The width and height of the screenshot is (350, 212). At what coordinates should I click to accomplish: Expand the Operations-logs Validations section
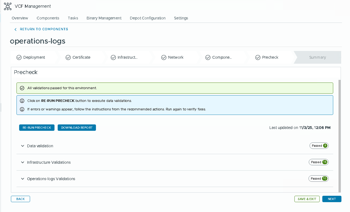[23, 179]
